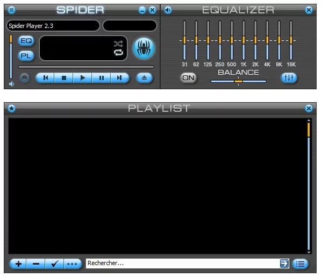Viewport: 322px width, 278px height.
Task: Add files with the plus button
Action: (18, 264)
